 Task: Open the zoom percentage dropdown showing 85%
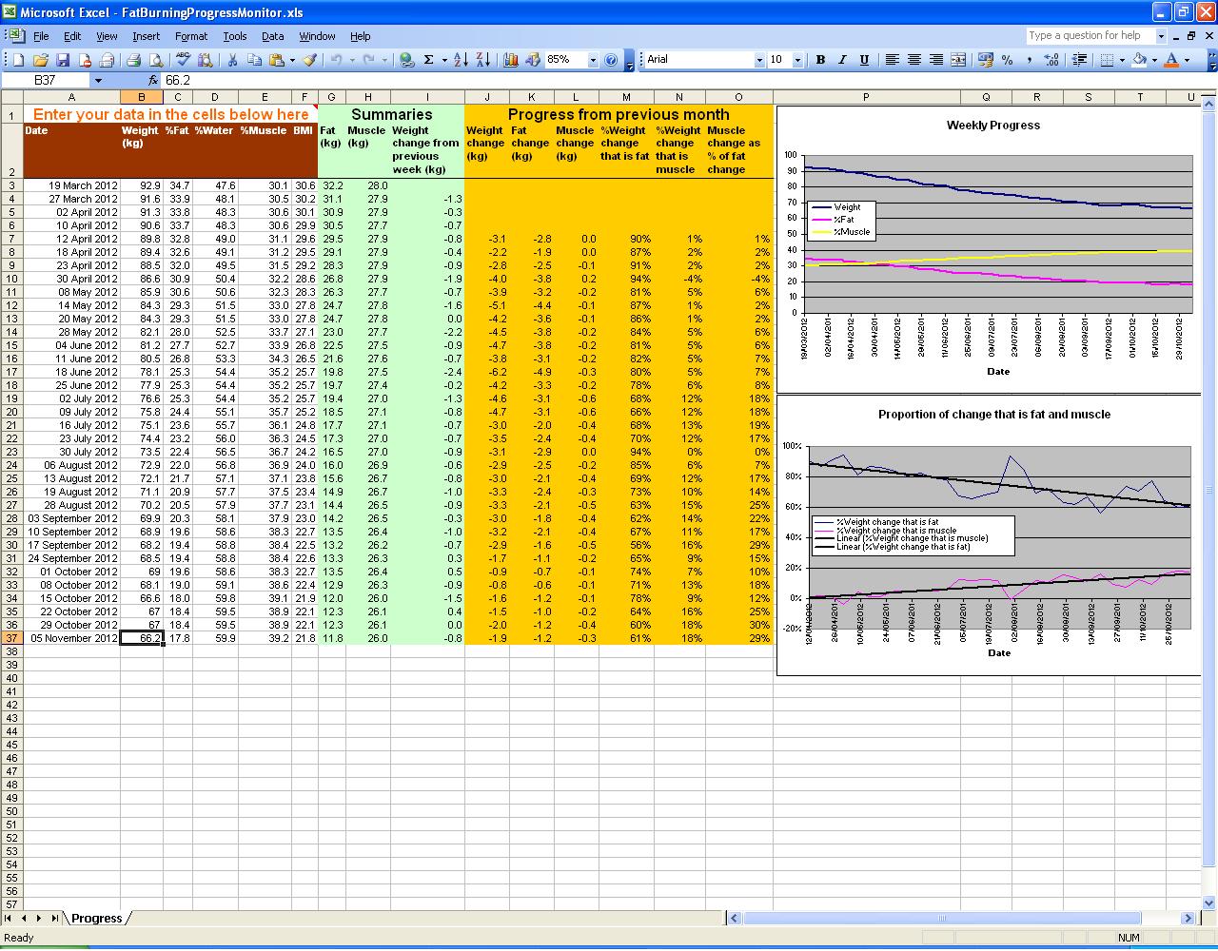(x=593, y=60)
